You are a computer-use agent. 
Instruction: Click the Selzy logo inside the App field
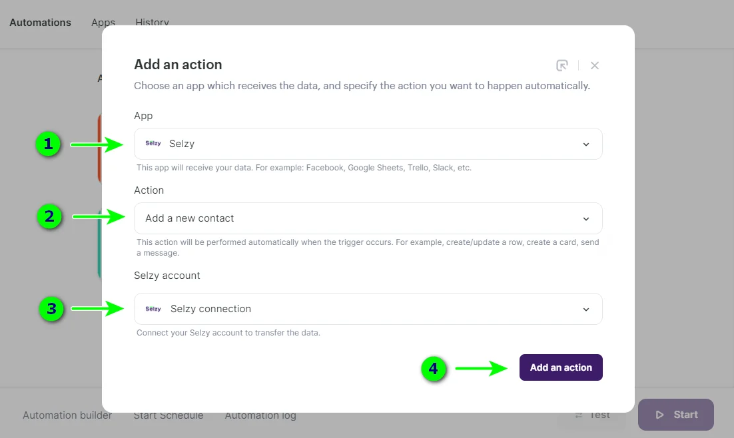coord(153,143)
